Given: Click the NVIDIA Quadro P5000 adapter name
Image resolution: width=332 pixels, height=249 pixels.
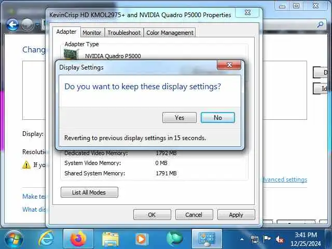Looking at the screenshot, I should (x=113, y=56).
